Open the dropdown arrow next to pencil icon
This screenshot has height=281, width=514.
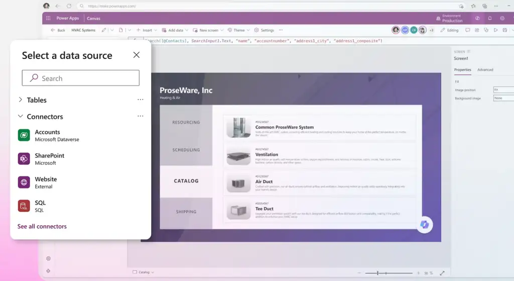click(112, 30)
